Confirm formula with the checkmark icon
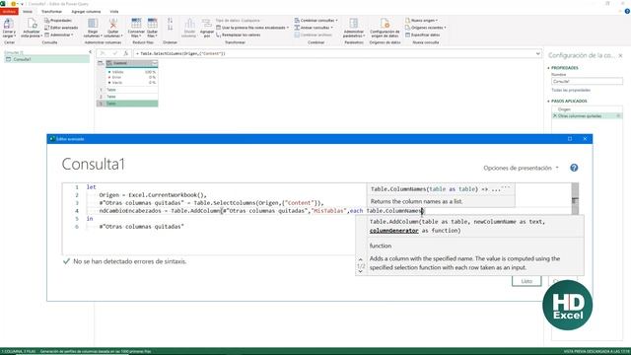Screen dimensions: 631x355 114,53
